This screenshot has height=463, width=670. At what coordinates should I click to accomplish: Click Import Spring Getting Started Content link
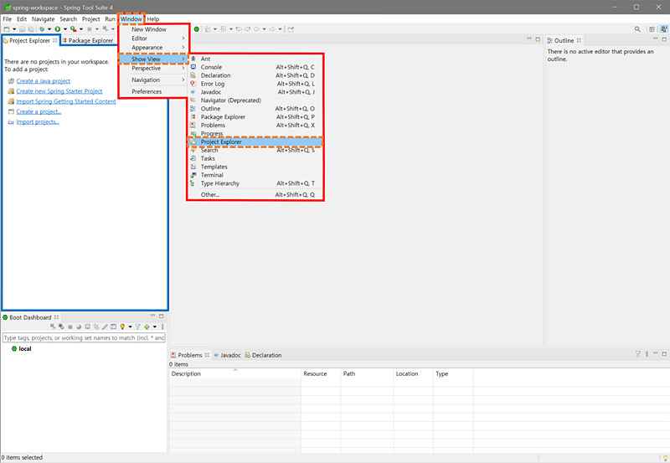tap(66, 101)
